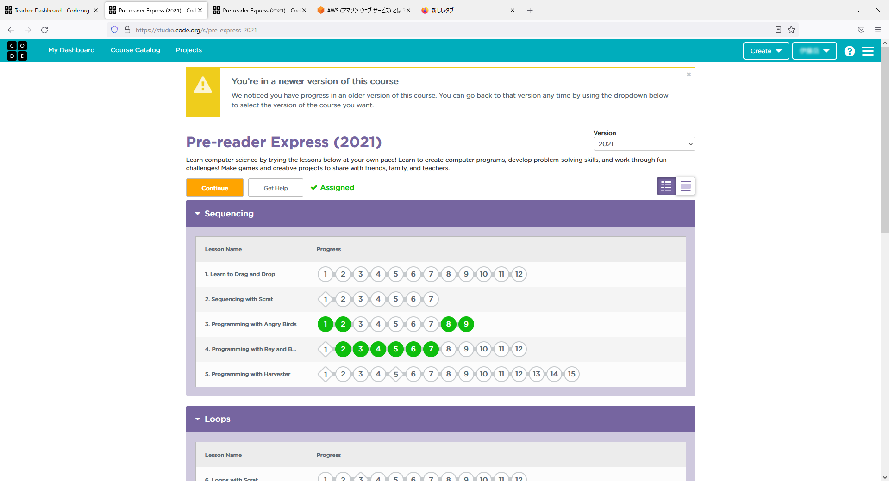
Task: Open the Create dropdown menu
Action: click(x=766, y=51)
